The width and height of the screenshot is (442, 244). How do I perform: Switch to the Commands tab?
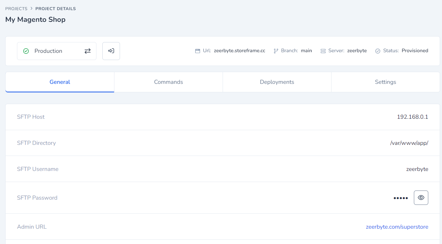(x=168, y=82)
